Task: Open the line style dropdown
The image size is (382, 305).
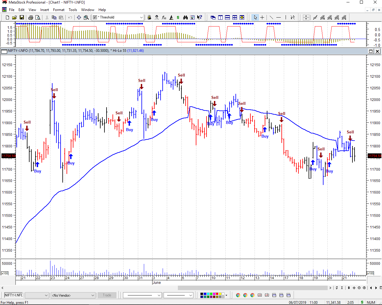Action: [159, 295]
